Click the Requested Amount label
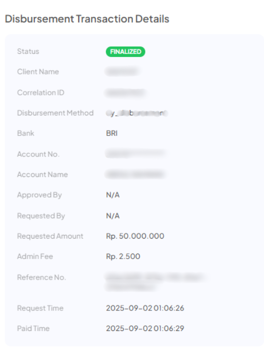Screen dimensions: 264x353 pos(50,236)
